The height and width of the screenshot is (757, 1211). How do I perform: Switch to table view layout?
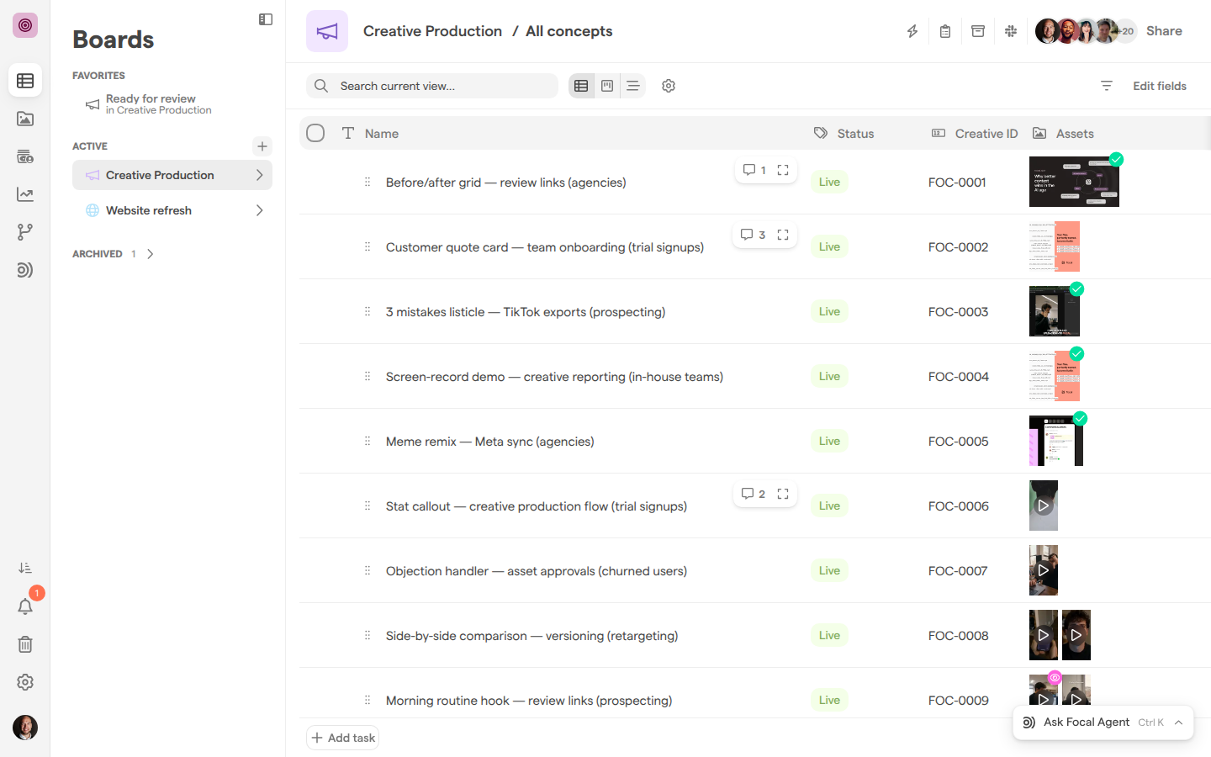(581, 86)
